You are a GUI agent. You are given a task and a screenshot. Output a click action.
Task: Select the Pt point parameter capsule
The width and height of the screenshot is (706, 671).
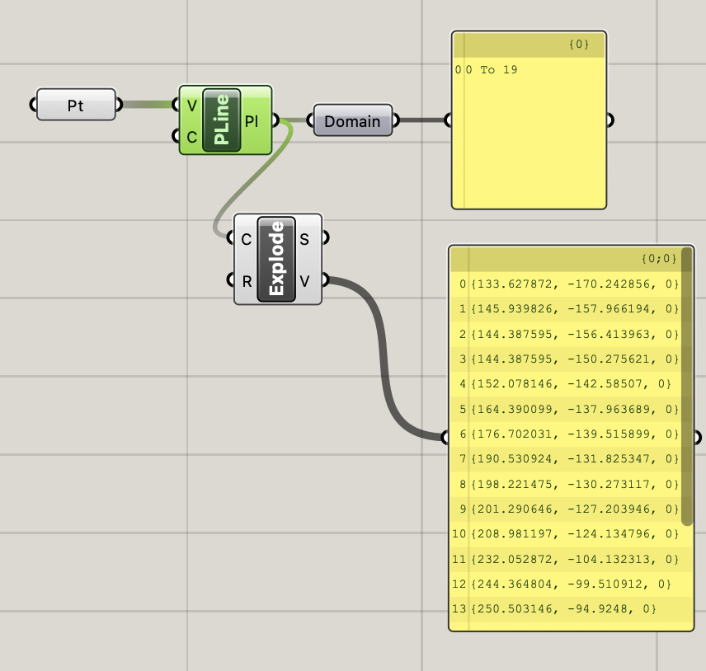[x=75, y=105]
